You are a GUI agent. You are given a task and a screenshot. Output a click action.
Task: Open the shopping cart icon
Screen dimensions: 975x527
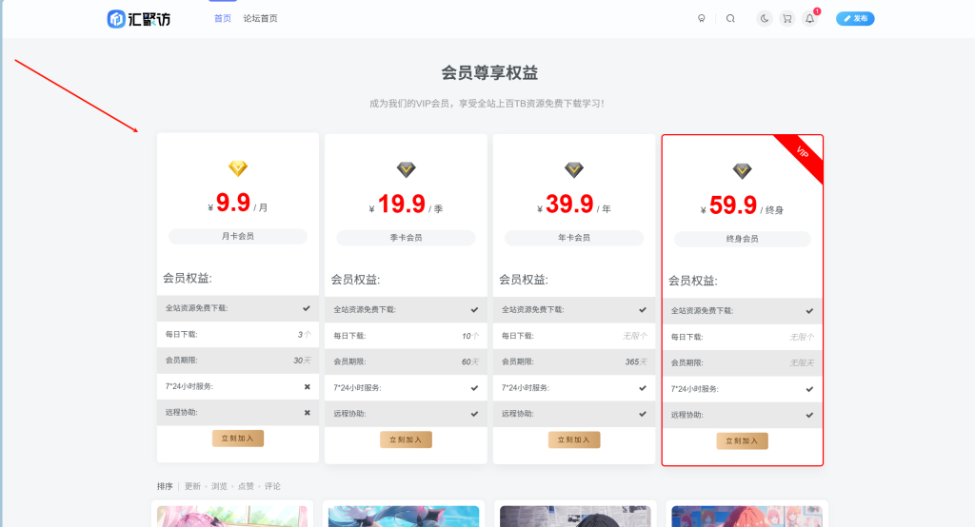click(787, 19)
